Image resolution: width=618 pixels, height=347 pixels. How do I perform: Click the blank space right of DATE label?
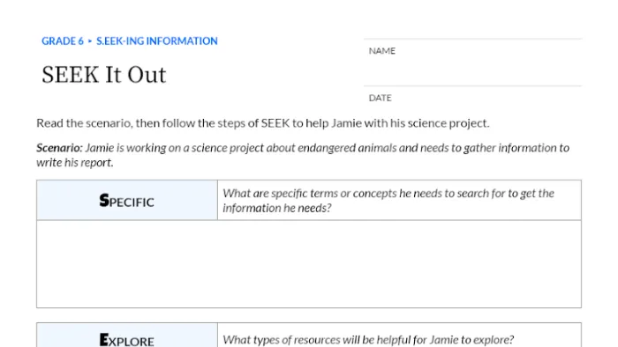486,98
